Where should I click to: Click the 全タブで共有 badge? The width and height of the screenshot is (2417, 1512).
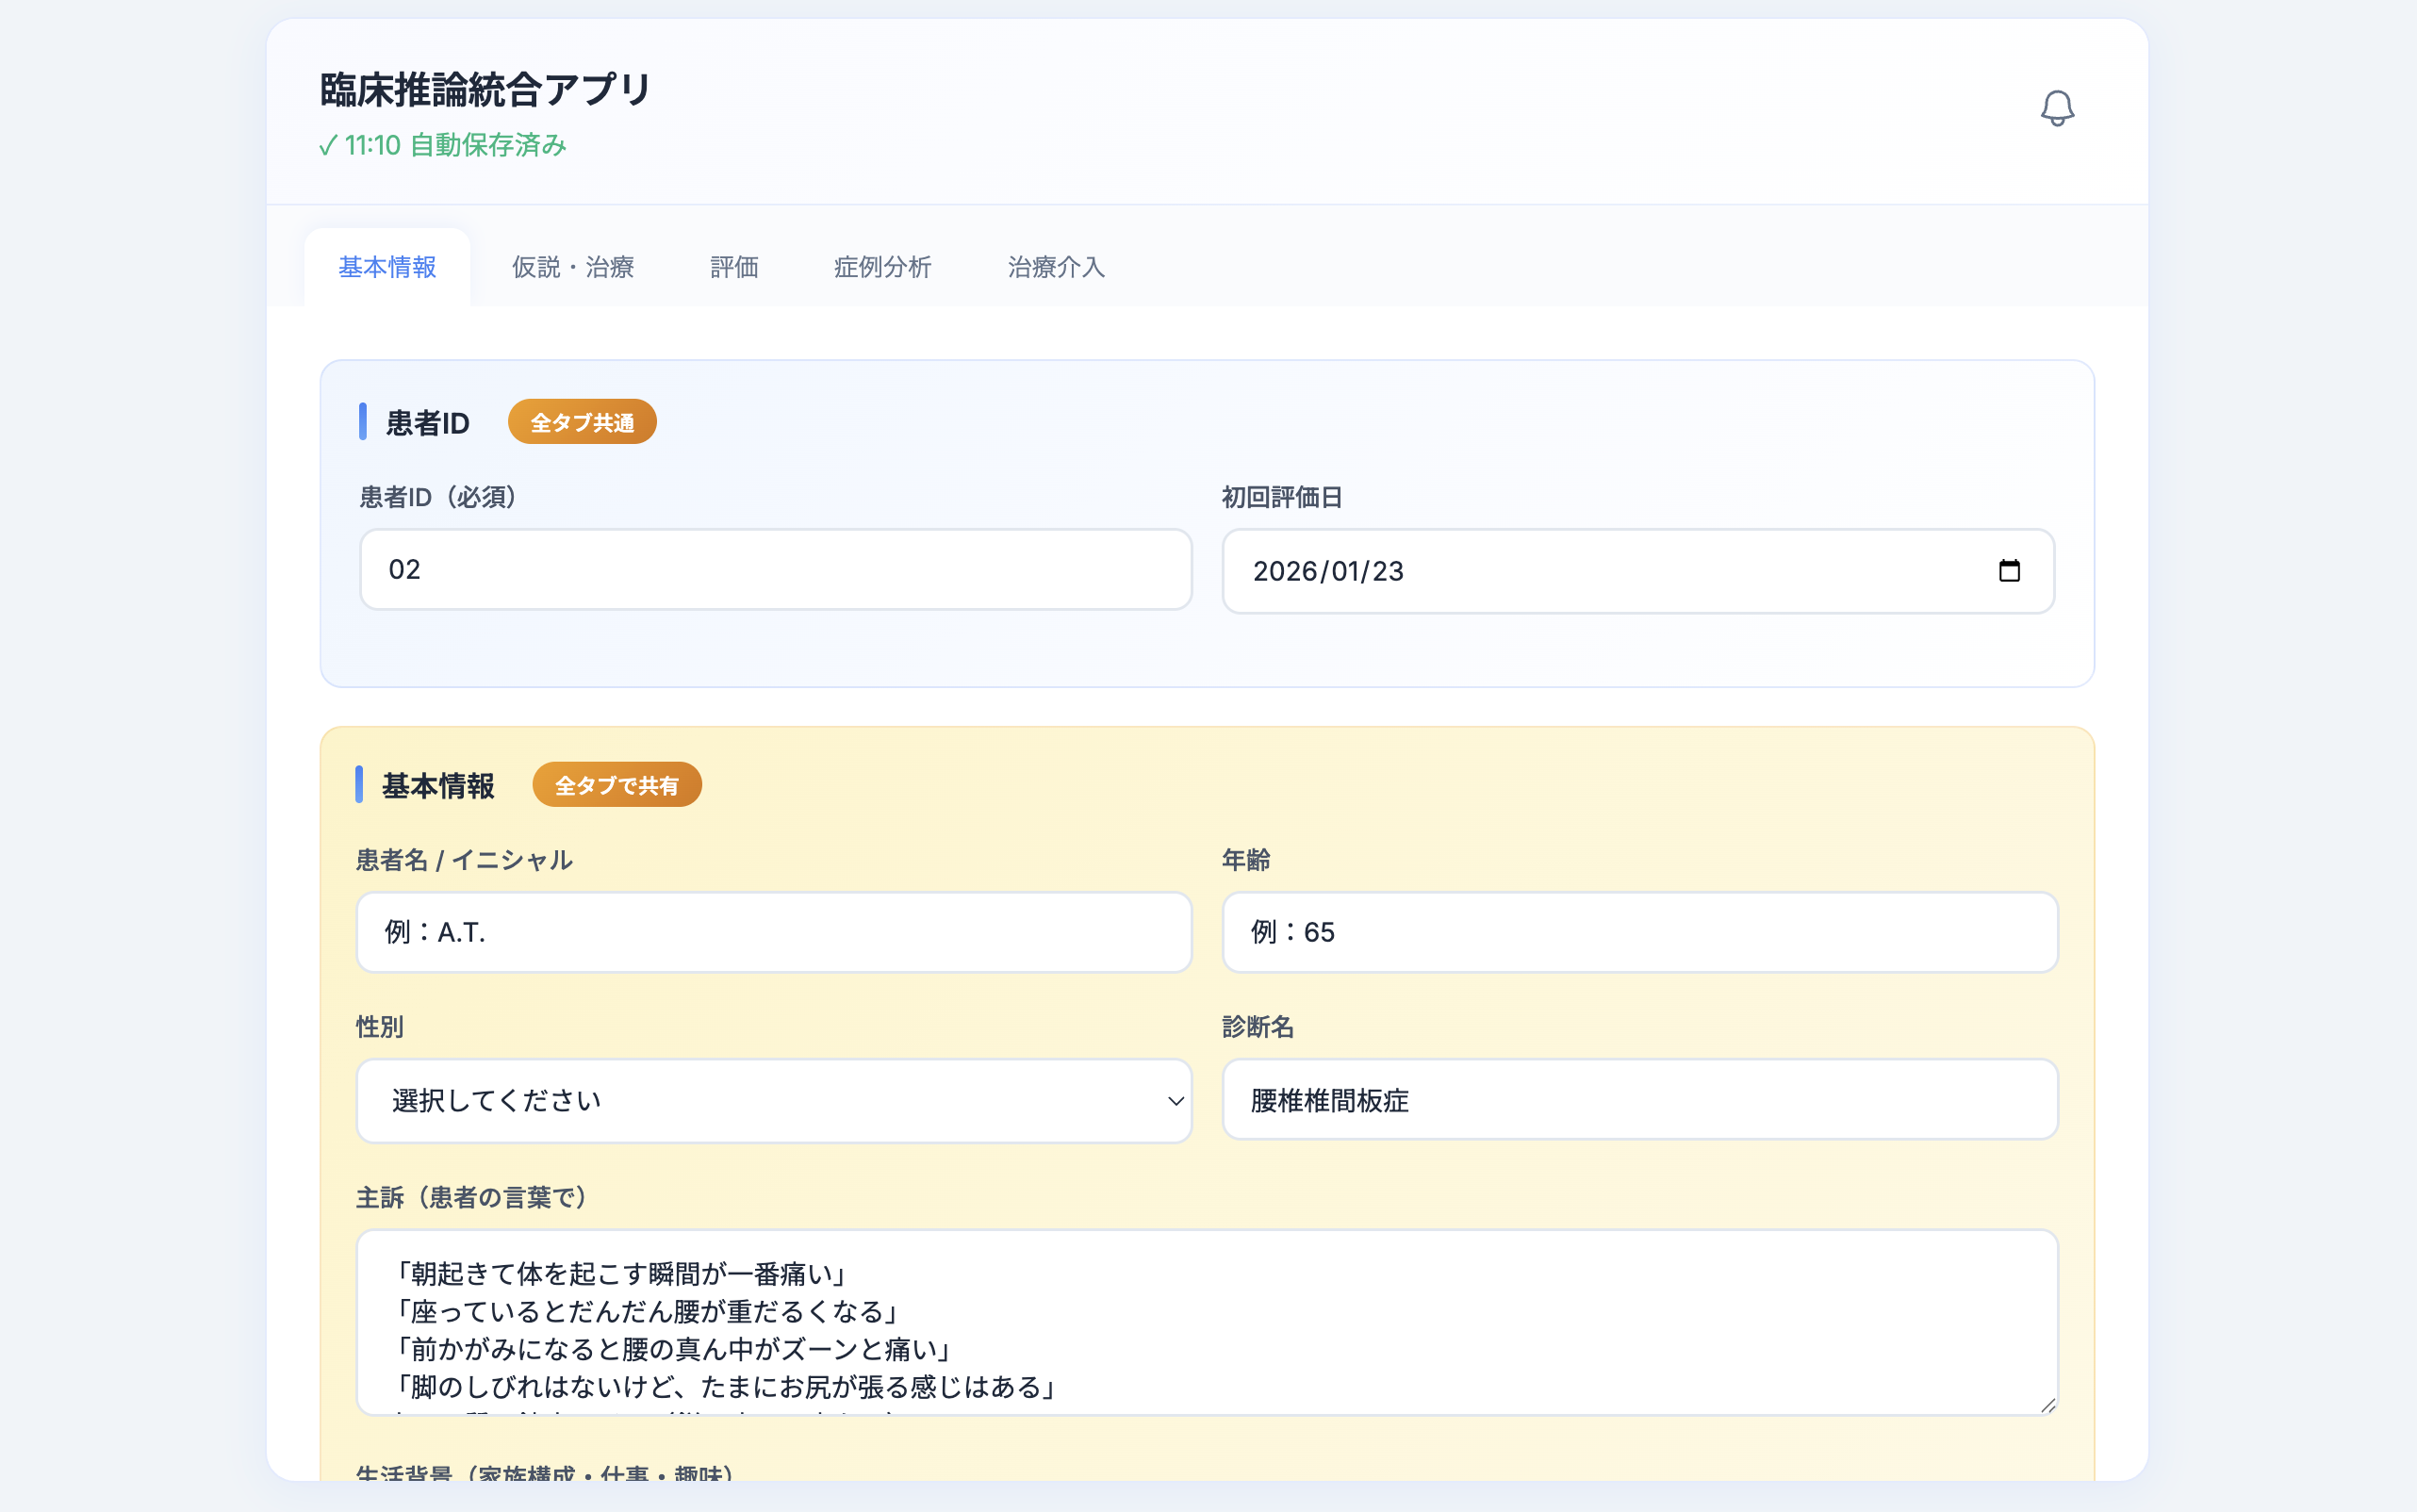click(x=616, y=786)
